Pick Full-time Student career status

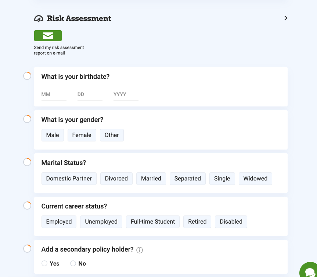click(x=153, y=221)
